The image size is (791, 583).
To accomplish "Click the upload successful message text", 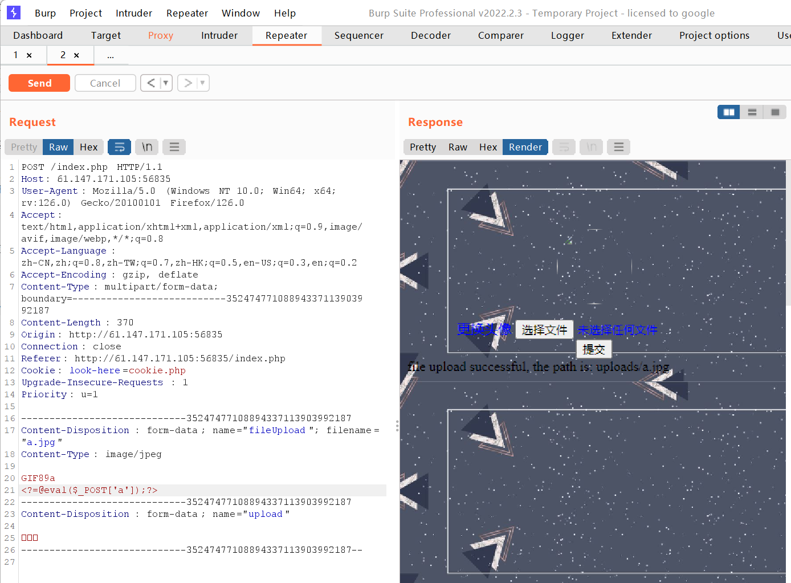I will [539, 367].
